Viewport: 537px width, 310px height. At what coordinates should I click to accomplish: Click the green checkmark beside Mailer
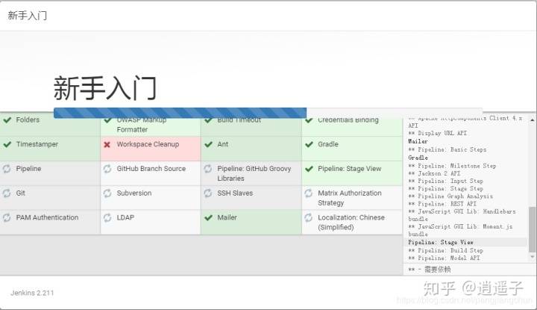208,218
